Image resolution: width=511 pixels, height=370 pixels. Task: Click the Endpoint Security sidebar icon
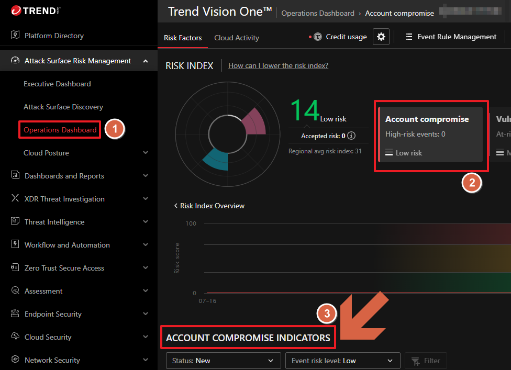point(15,314)
